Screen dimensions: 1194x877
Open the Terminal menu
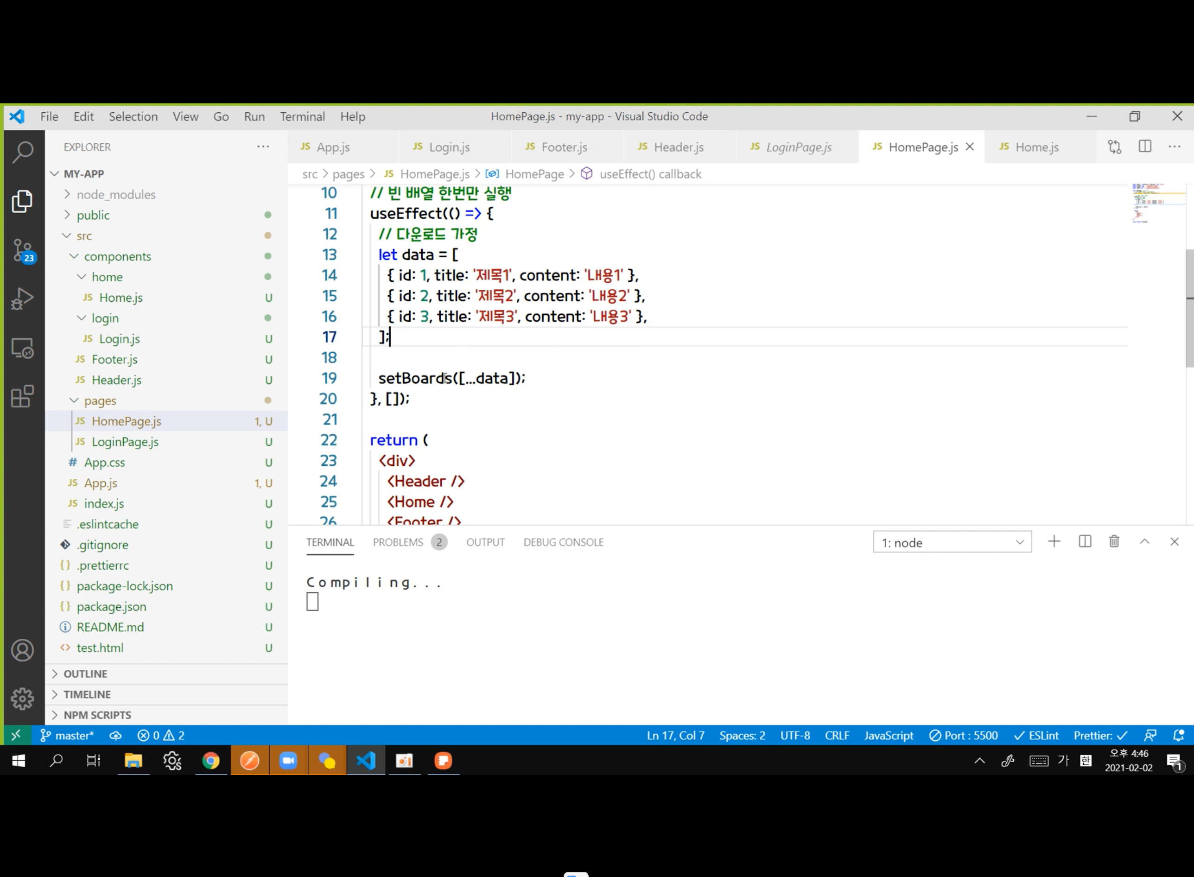(303, 116)
